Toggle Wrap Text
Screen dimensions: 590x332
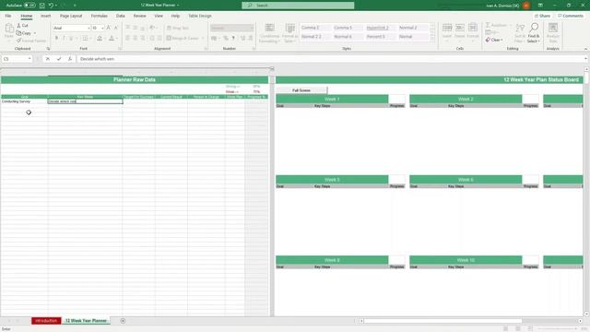tap(178, 28)
